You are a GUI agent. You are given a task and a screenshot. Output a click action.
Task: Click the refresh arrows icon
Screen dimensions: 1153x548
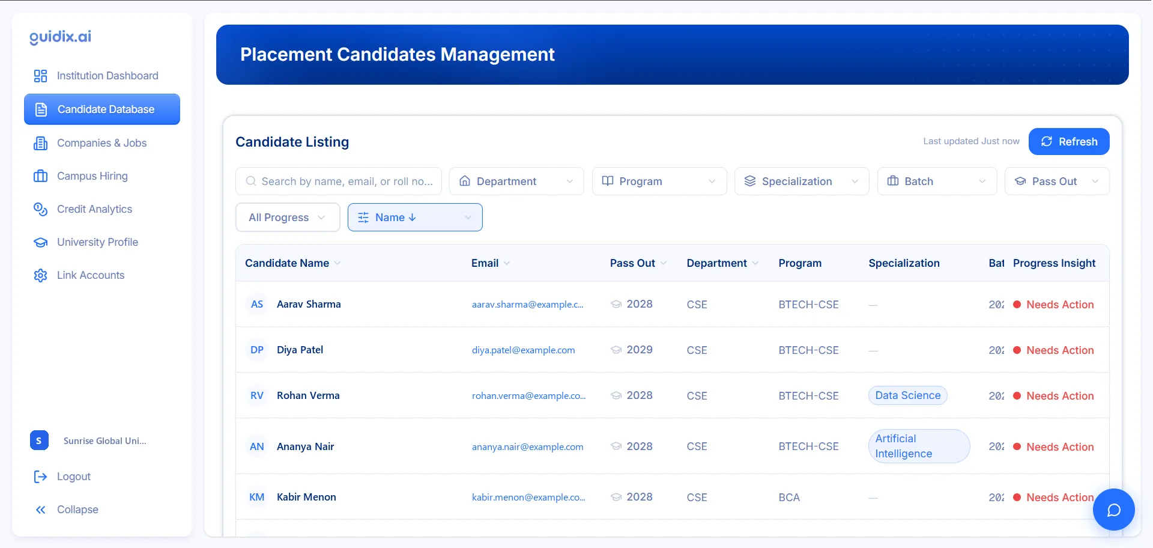click(x=1047, y=141)
